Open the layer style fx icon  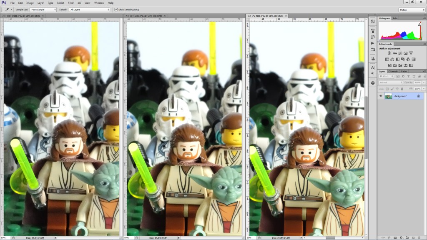point(389,237)
